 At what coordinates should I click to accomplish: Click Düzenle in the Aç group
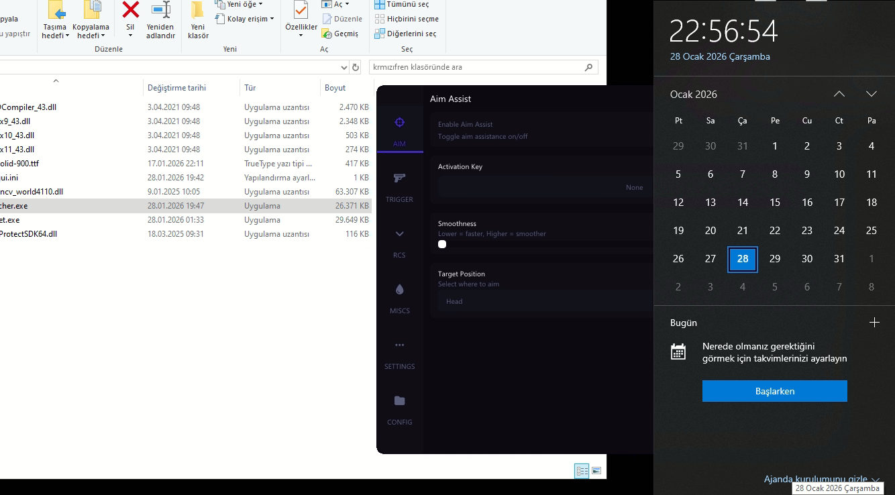coord(342,19)
